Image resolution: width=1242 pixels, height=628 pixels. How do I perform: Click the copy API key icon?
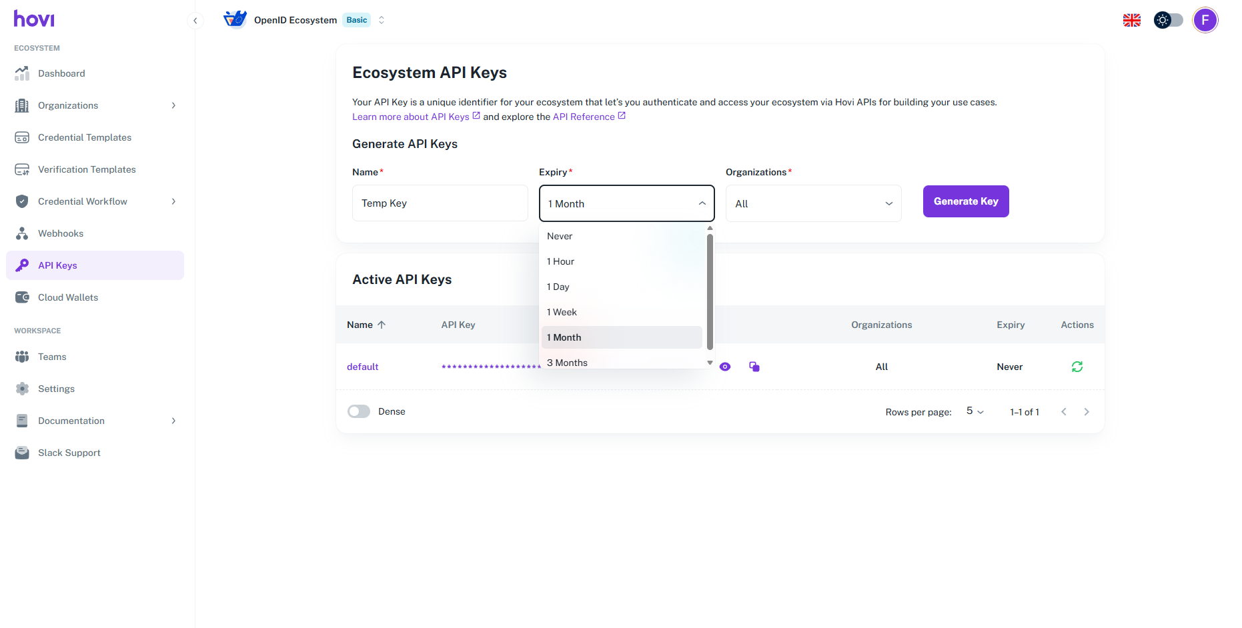(x=754, y=367)
